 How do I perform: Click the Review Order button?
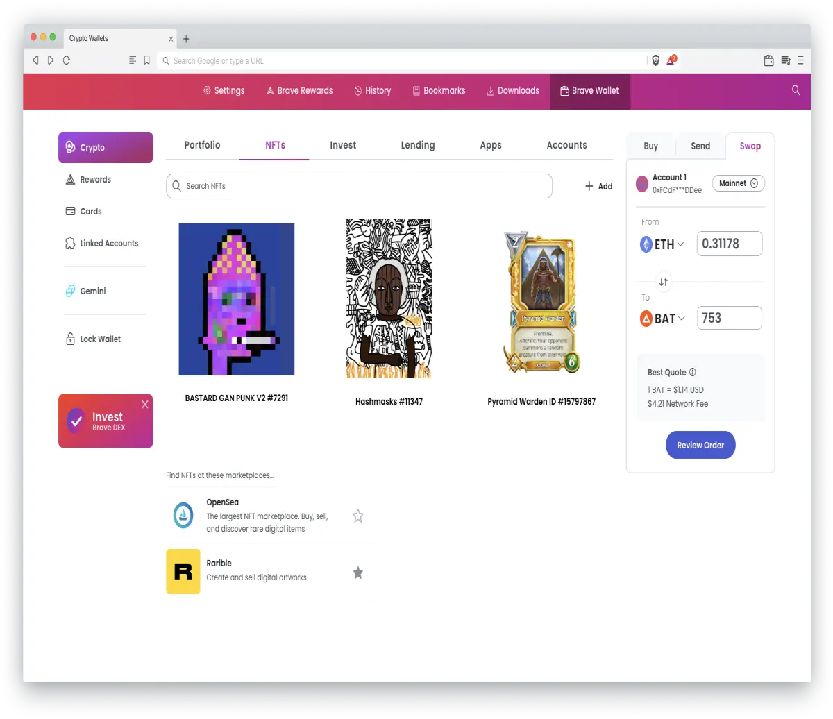tap(700, 445)
